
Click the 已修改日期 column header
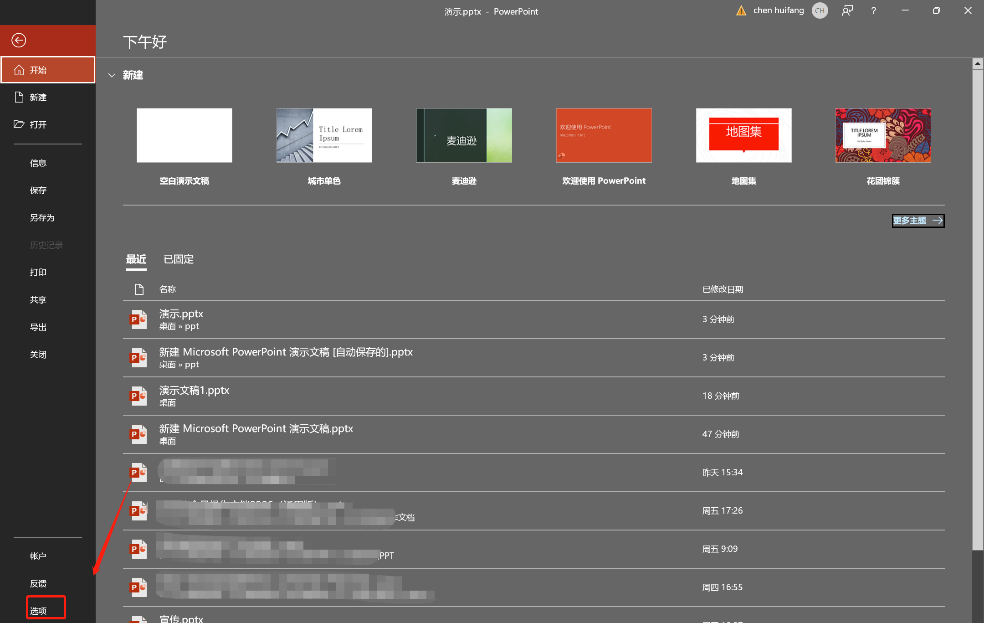click(723, 289)
